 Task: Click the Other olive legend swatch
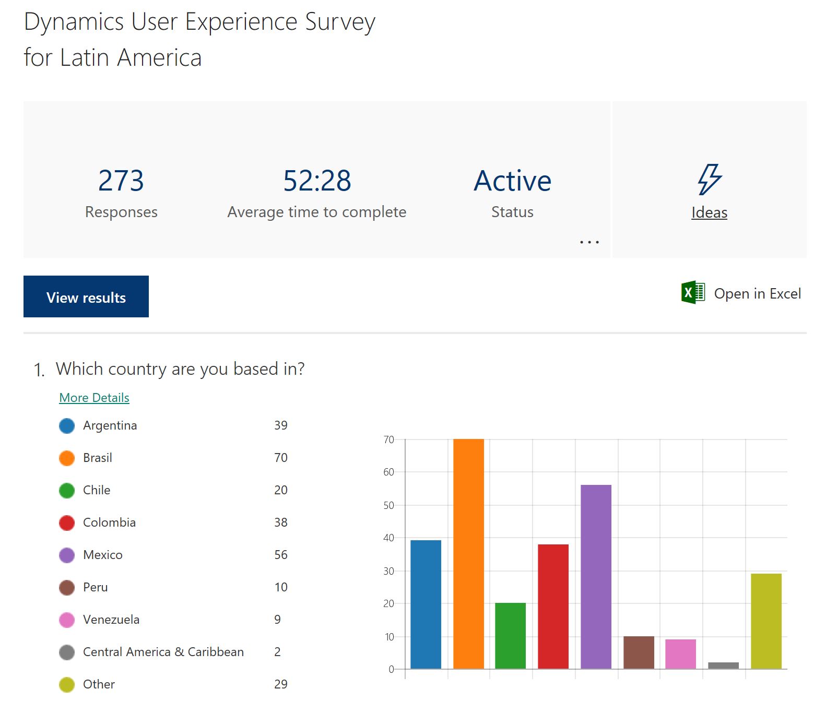(67, 685)
